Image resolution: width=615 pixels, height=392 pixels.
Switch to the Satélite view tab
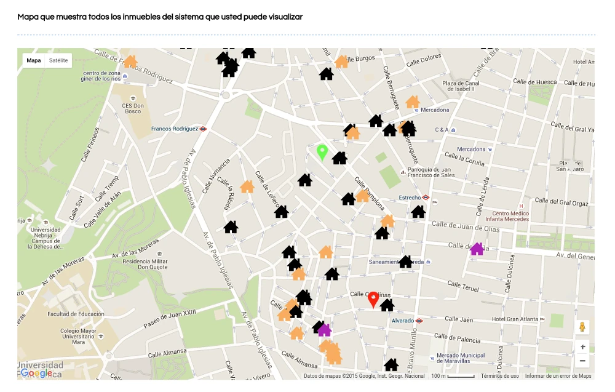click(x=58, y=60)
